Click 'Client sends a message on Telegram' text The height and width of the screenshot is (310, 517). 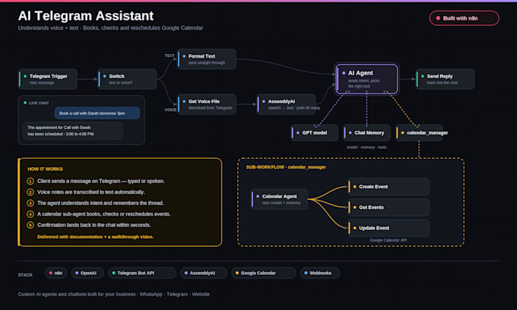coord(101,181)
